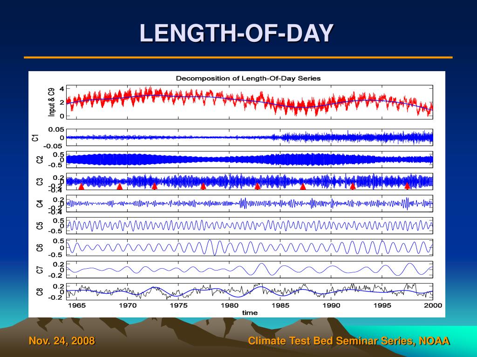Click the C6 row label

click(40, 248)
